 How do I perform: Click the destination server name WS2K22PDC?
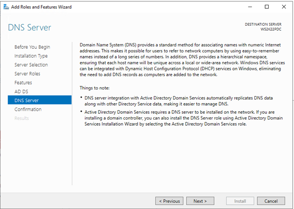click(x=271, y=29)
